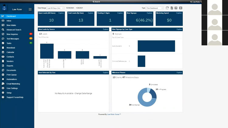Open the dashboard help question icon
This screenshot has height=128, width=228.
(176, 8)
